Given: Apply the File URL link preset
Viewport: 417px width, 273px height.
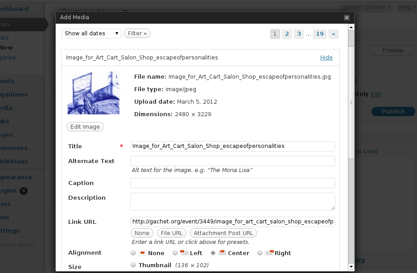Looking at the screenshot, I should coord(171,233).
